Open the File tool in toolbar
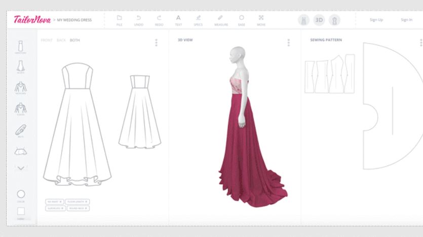This screenshot has width=423, height=237. click(x=119, y=20)
